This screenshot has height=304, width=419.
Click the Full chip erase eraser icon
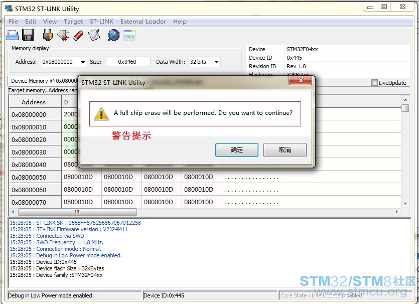tap(78, 35)
